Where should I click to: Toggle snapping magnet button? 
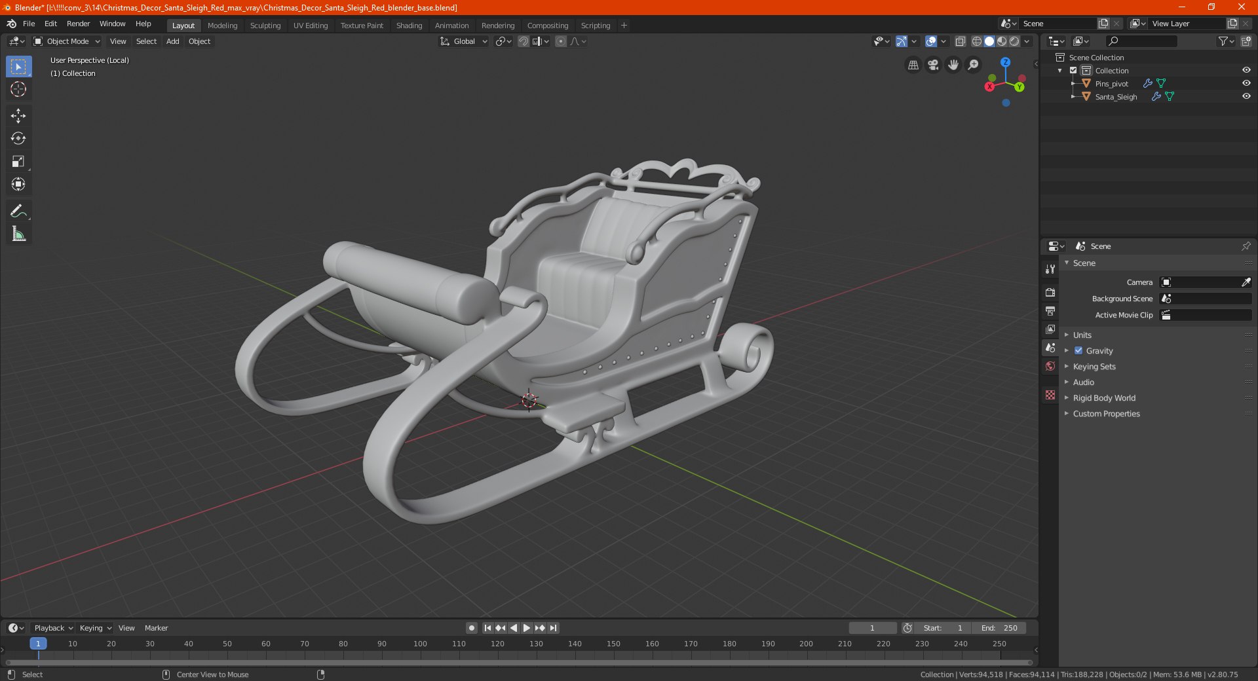523,41
